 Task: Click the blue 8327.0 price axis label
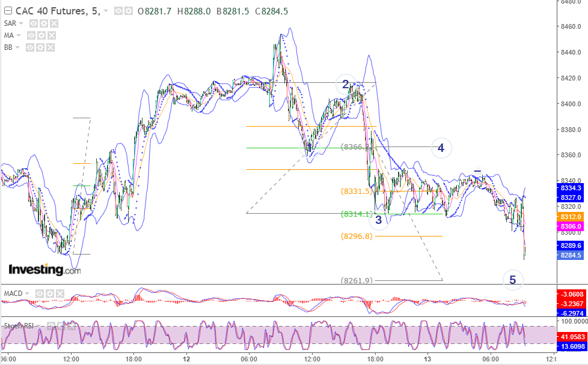coord(570,198)
